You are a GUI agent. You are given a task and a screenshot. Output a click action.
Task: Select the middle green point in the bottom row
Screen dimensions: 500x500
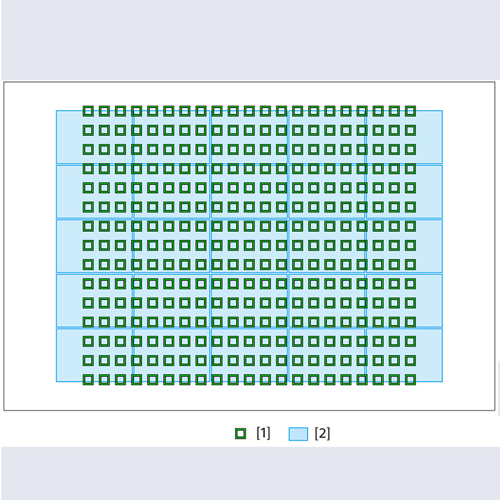pyautogui.click(x=249, y=379)
